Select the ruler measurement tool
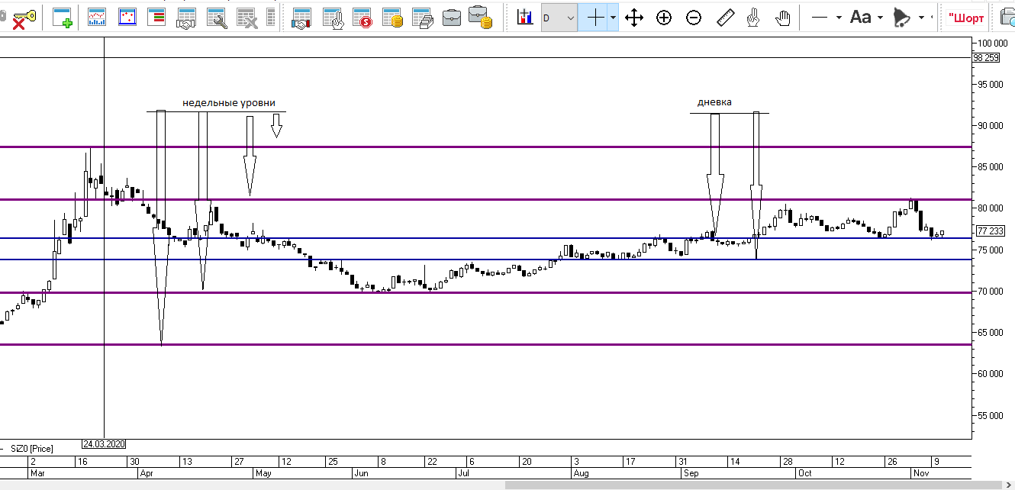Viewport: 1015px width, 490px height. [x=724, y=17]
